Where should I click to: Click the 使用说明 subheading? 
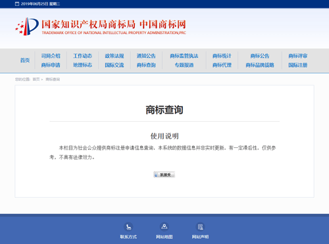pyautogui.click(x=164, y=136)
